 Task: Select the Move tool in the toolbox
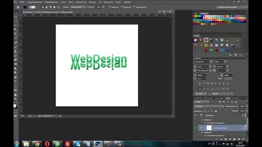16,16
